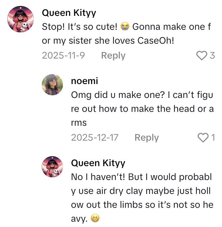Click the 2025-11-9 date stamp
The width and height of the screenshot is (222, 227).
[x=63, y=56]
